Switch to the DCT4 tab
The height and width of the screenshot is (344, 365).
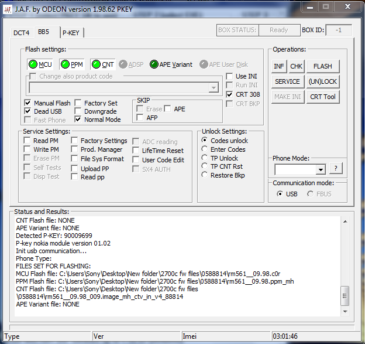22,33
